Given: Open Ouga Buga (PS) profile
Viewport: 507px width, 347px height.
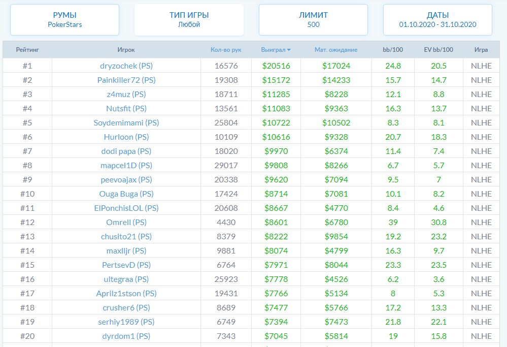Looking at the screenshot, I should 126,194.
